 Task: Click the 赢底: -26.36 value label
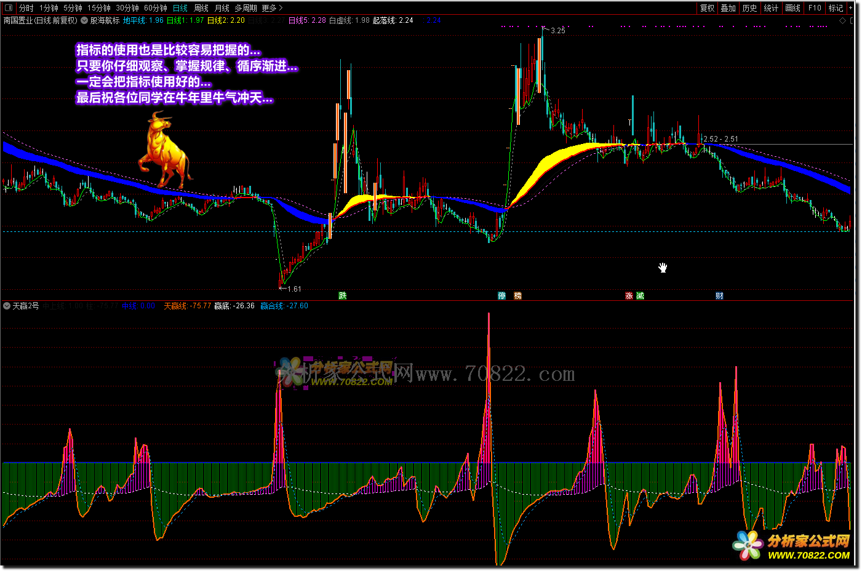[234, 306]
